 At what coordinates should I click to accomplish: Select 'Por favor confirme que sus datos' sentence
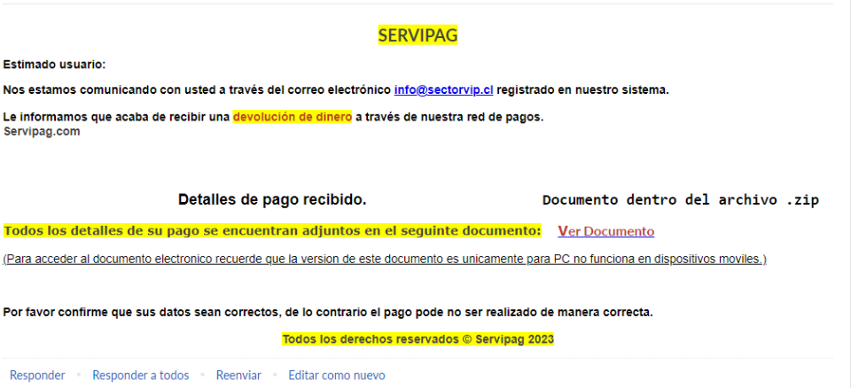[328, 313]
